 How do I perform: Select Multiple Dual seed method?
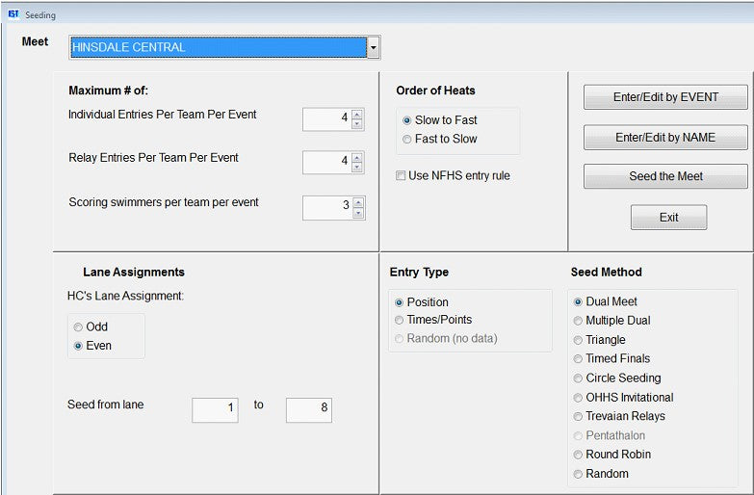pos(578,321)
